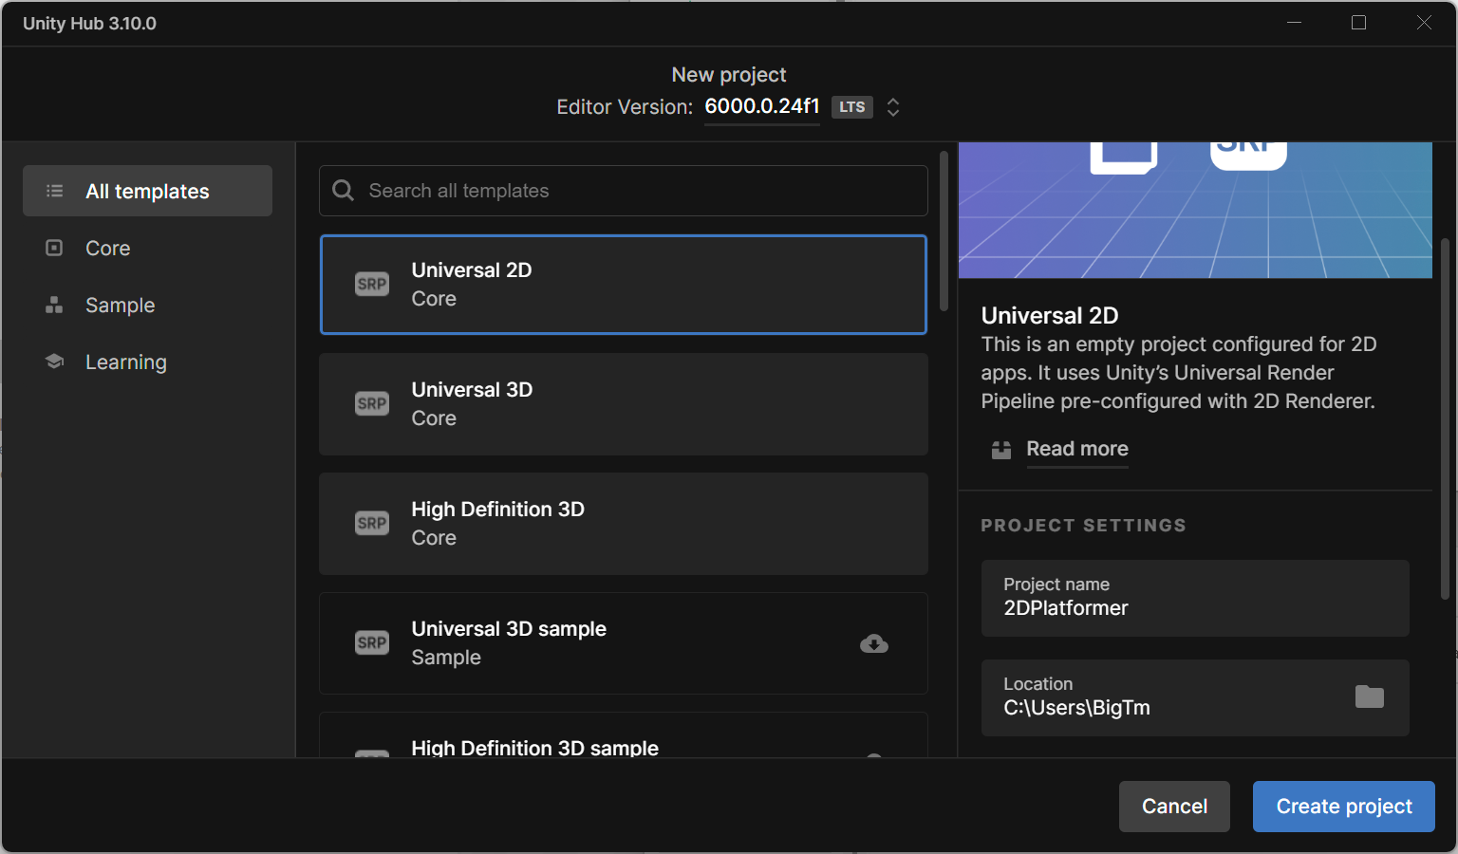Click the SRP badge on High Definition 3D
Viewport: 1458px width, 854px height.
[372, 523]
